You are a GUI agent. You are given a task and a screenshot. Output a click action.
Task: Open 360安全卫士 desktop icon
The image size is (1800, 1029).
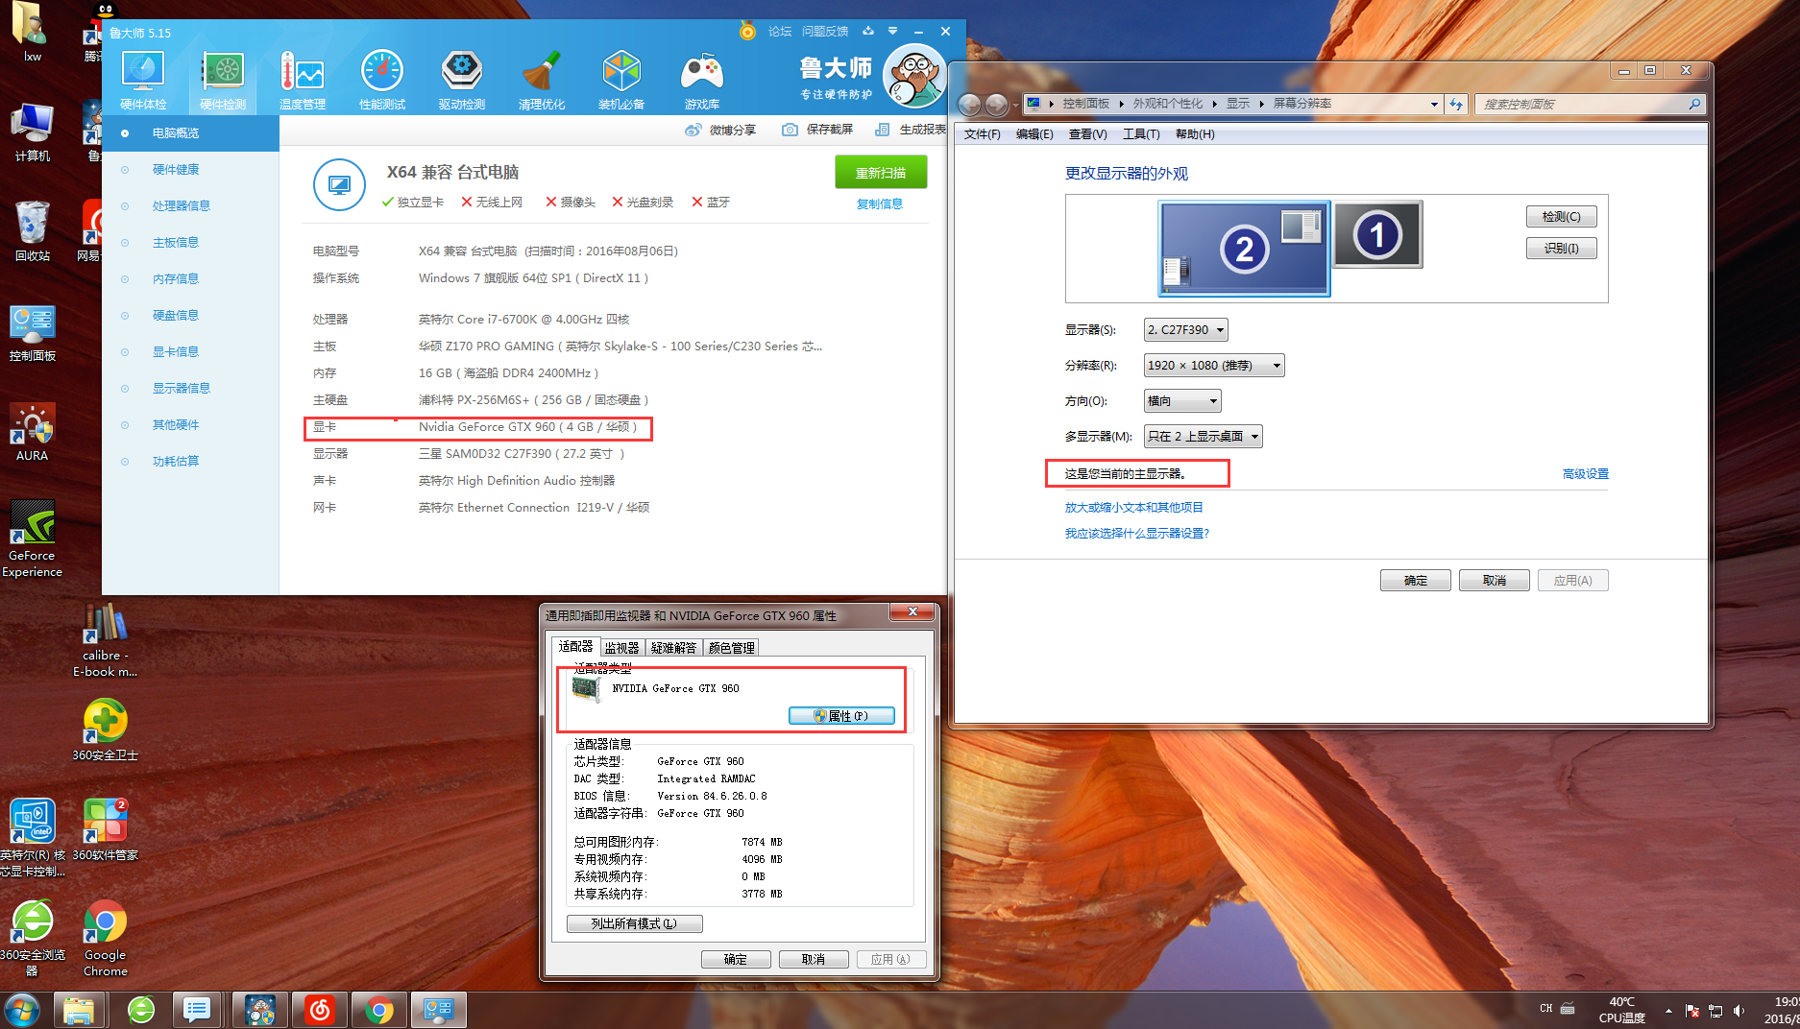point(106,730)
